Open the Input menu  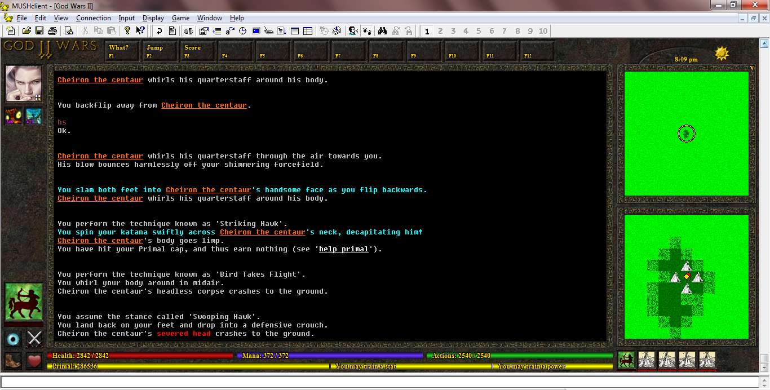[x=127, y=18]
